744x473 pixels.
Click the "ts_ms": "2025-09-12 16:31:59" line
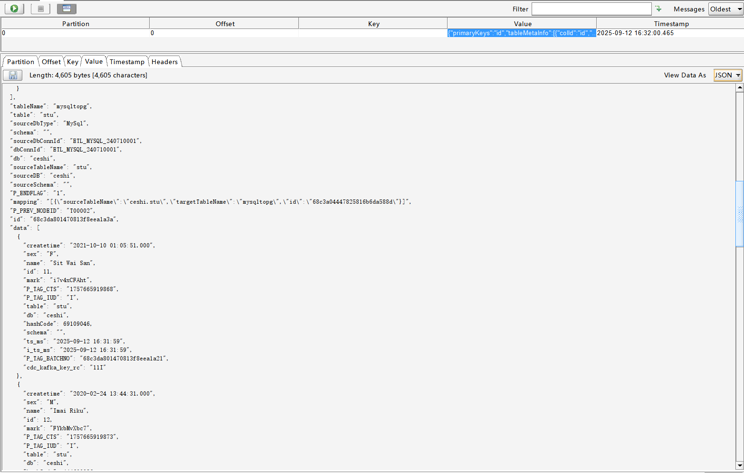(75, 341)
